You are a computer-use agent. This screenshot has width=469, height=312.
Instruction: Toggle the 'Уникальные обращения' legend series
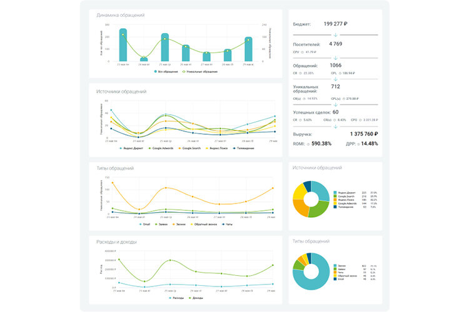coord(200,72)
